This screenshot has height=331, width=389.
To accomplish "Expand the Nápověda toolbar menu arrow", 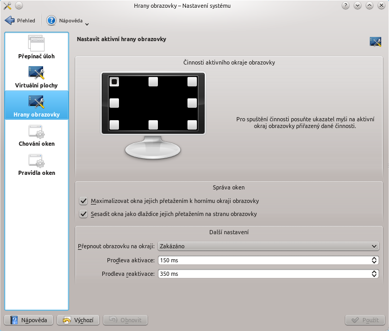I will tap(87, 24).
